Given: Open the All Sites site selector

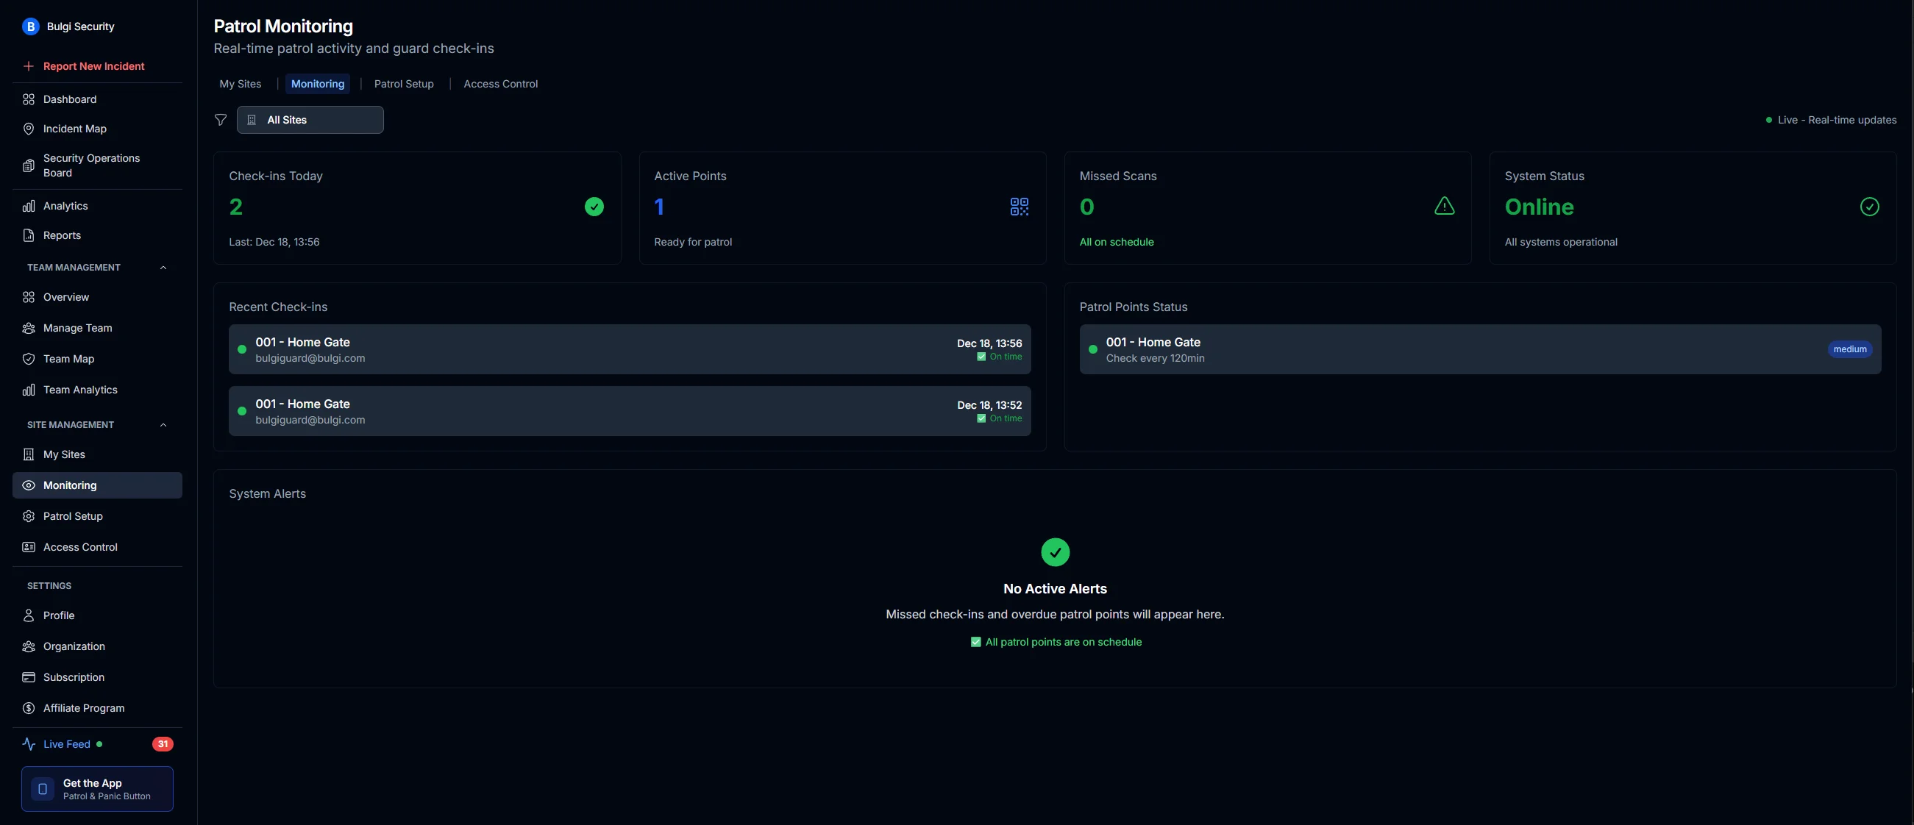Looking at the screenshot, I should click(x=310, y=120).
